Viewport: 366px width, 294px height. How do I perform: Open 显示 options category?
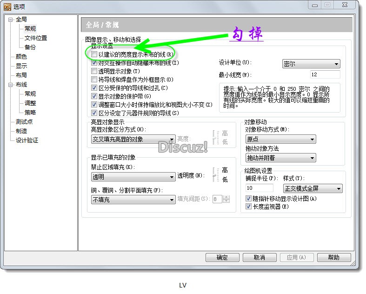coord(21,66)
